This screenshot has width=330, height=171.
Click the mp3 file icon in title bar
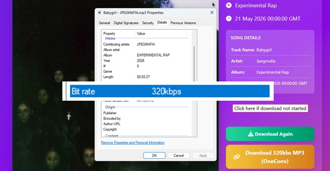(99, 13)
